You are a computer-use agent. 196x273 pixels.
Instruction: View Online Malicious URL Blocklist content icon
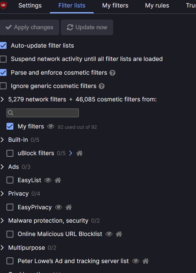coord(109,234)
